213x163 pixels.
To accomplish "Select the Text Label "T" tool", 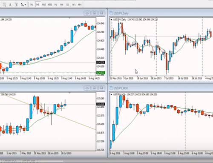I will [x=16, y=5].
